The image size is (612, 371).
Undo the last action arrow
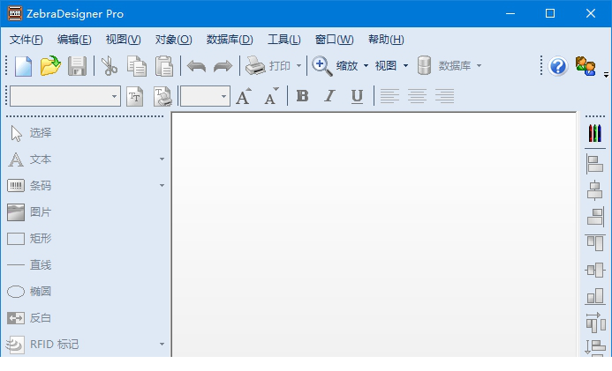coord(196,66)
